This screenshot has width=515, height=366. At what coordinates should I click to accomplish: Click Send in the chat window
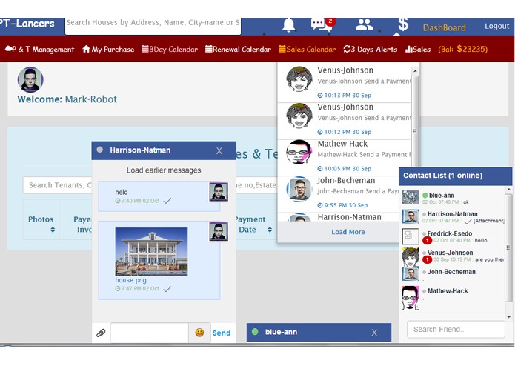click(x=222, y=333)
